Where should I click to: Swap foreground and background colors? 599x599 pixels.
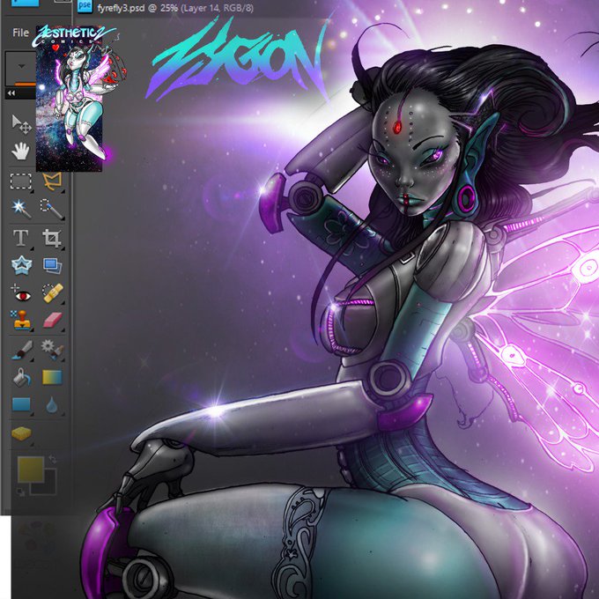click(52, 459)
